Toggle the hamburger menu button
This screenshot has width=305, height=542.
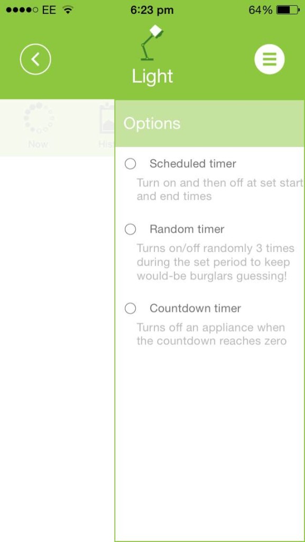click(270, 59)
